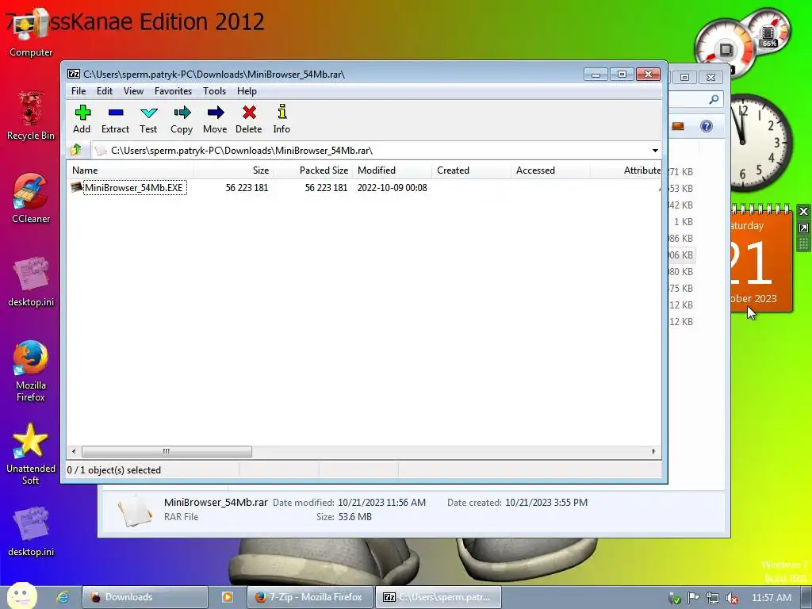The image size is (812, 609).
Task: Click the 11:57 AM taskbar clock
Action: (771, 598)
